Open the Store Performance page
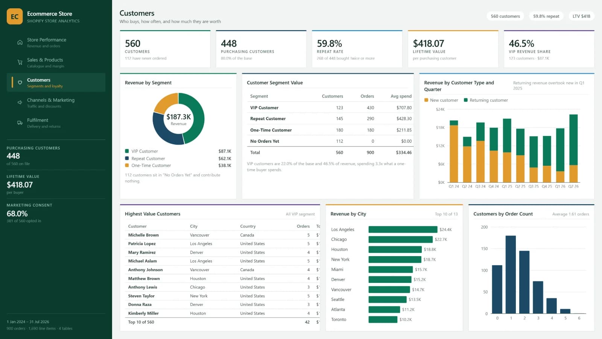The image size is (602, 339). 56,43
